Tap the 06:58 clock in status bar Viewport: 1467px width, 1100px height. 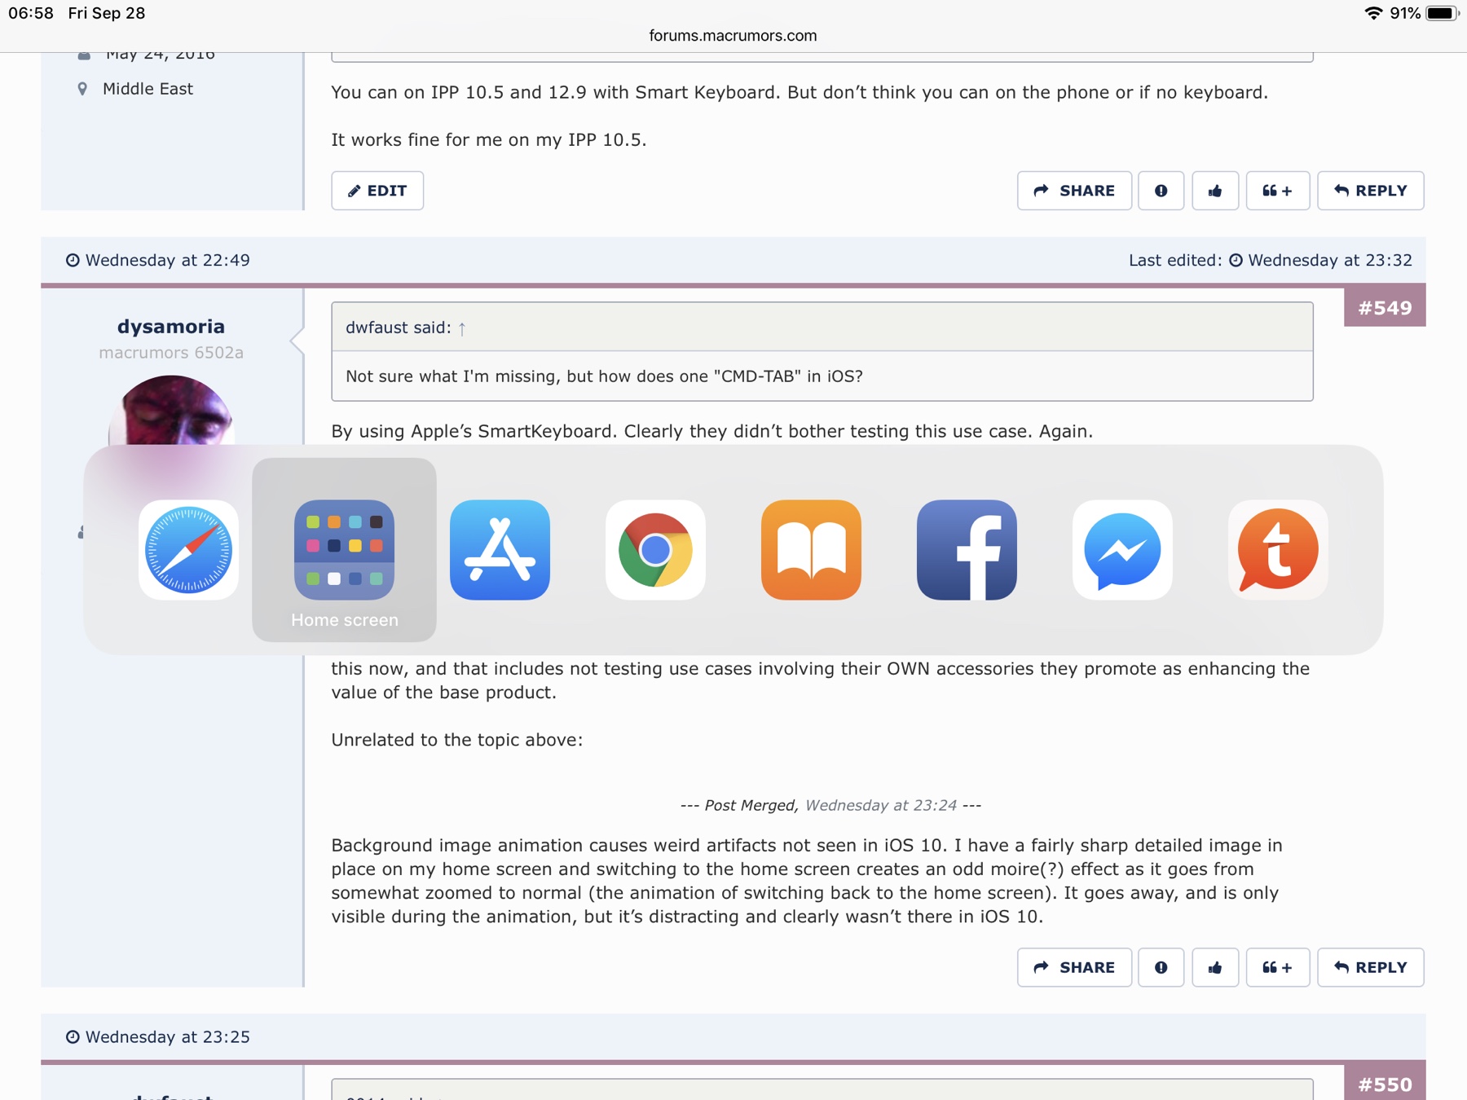[x=31, y=13]
